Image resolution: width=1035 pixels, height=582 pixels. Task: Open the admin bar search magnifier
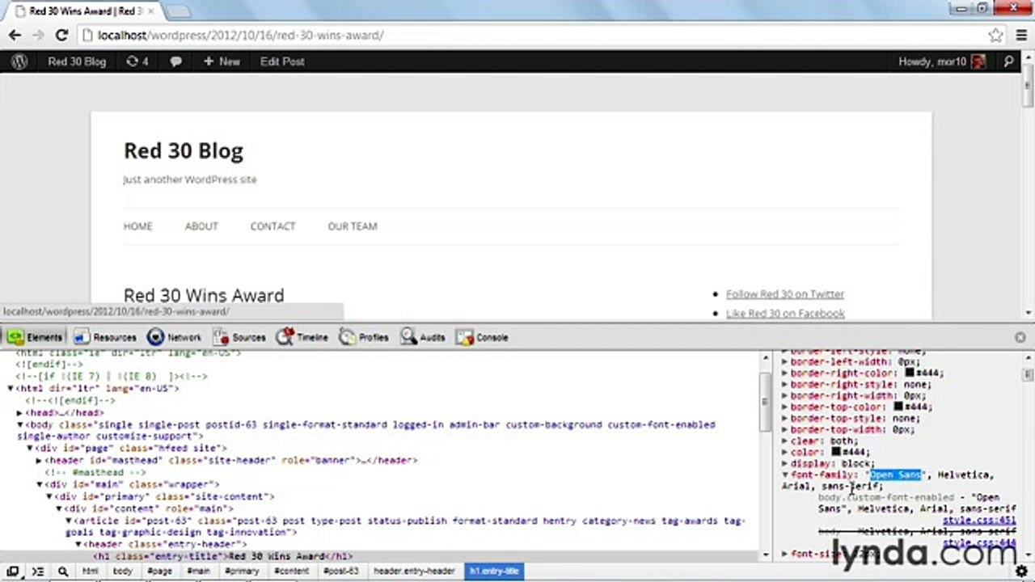(1008, 61)
